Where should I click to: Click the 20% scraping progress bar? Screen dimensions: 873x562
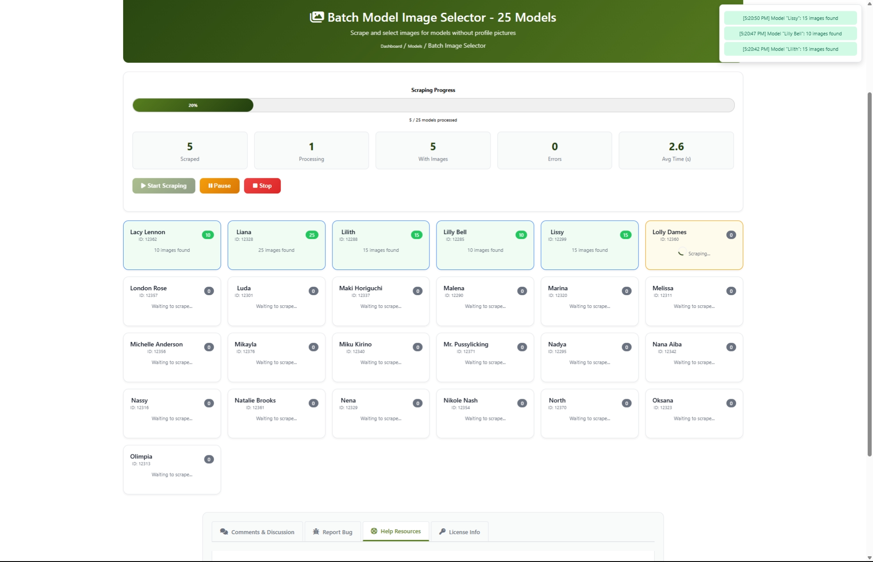click(193, 105)
